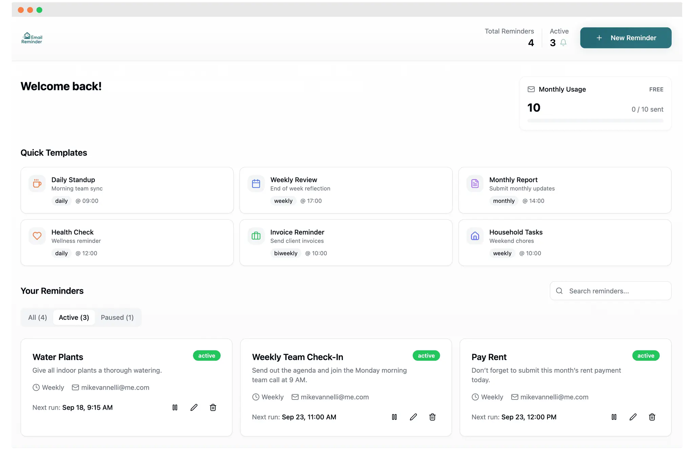This screenshot has height=450, width=694.
Task: Click the Email Reminder logo
Action: click(x=32, y=38)
